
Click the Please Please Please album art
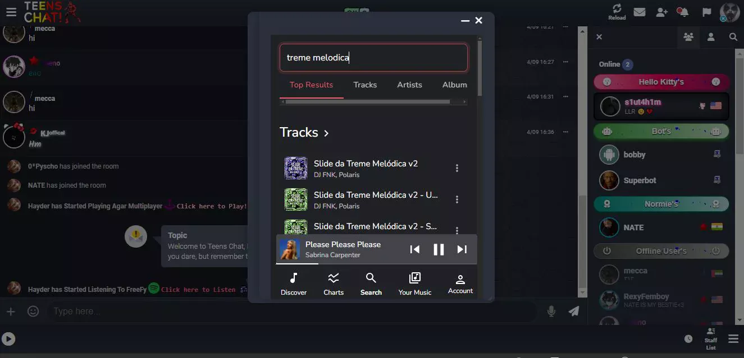click(x=290, y=249)
